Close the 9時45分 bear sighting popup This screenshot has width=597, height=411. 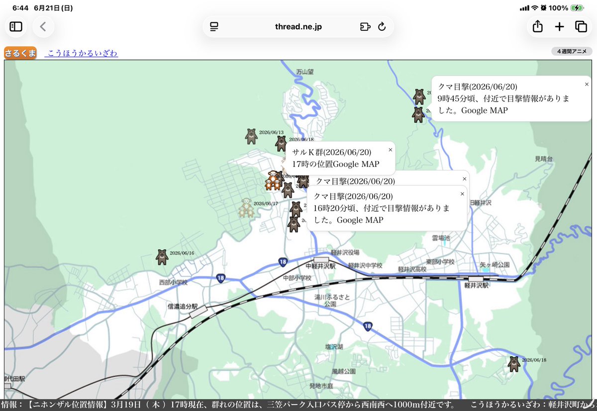(587, 84)
